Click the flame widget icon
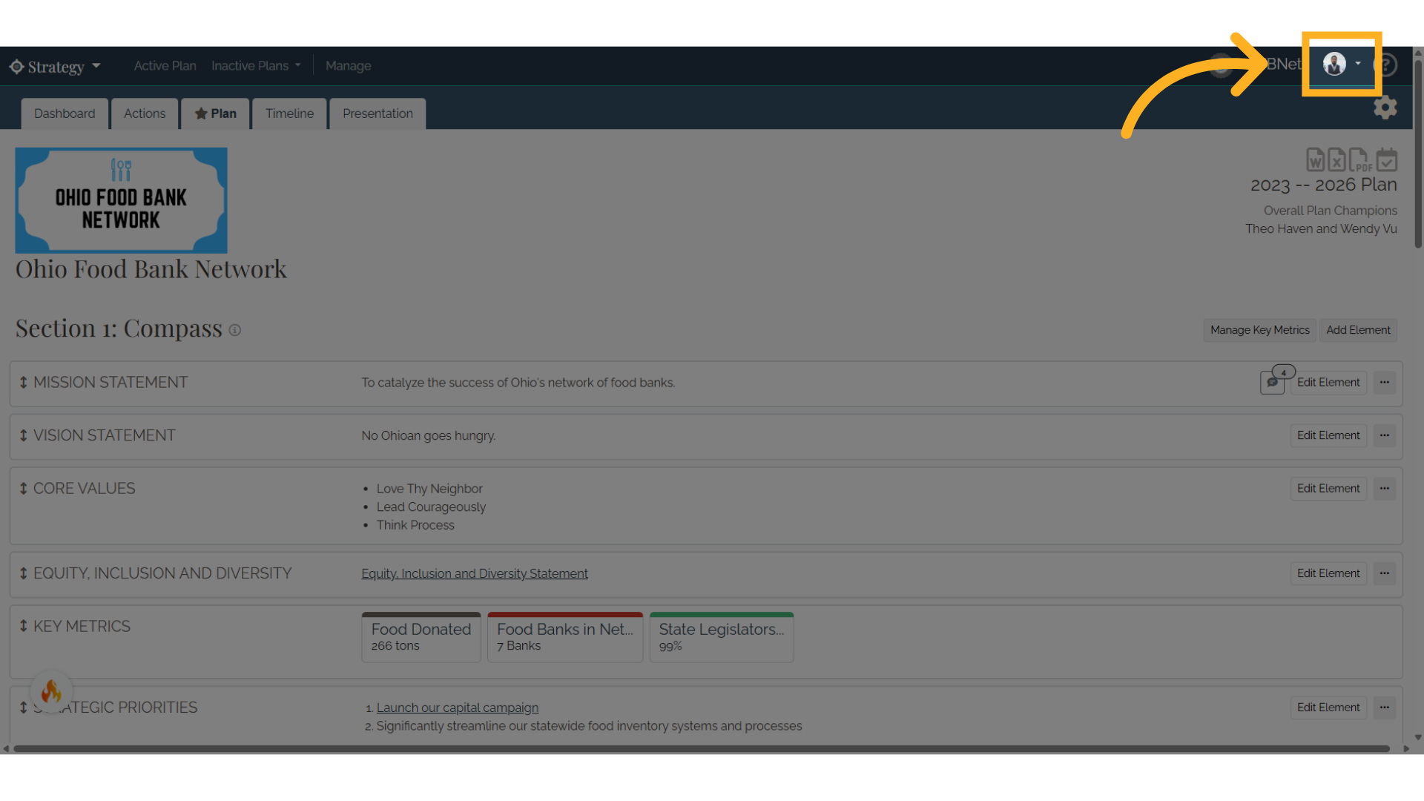 [x=51, y=691]
